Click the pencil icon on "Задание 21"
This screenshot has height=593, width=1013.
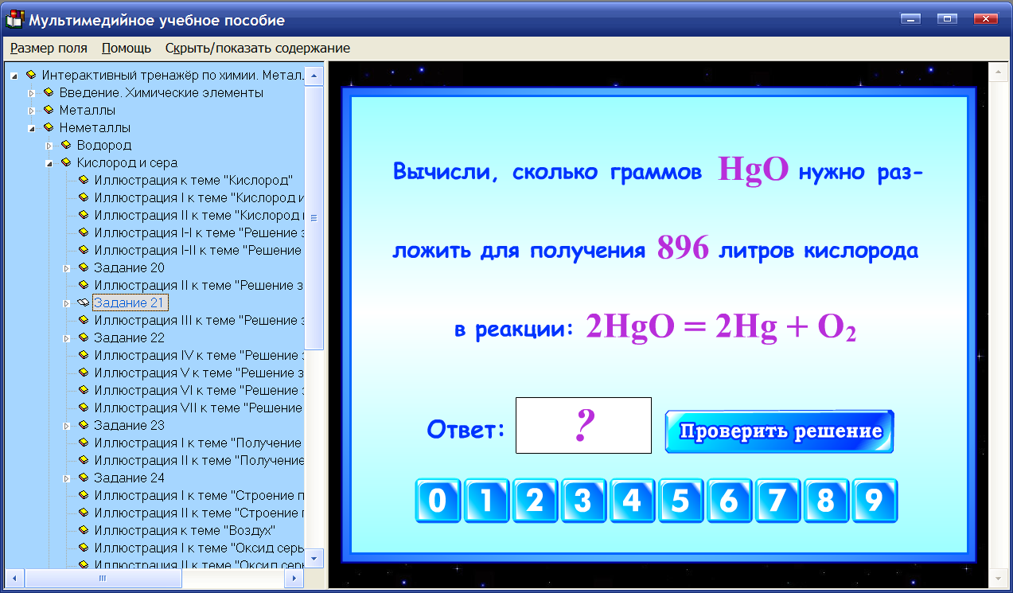pos(82,302)
